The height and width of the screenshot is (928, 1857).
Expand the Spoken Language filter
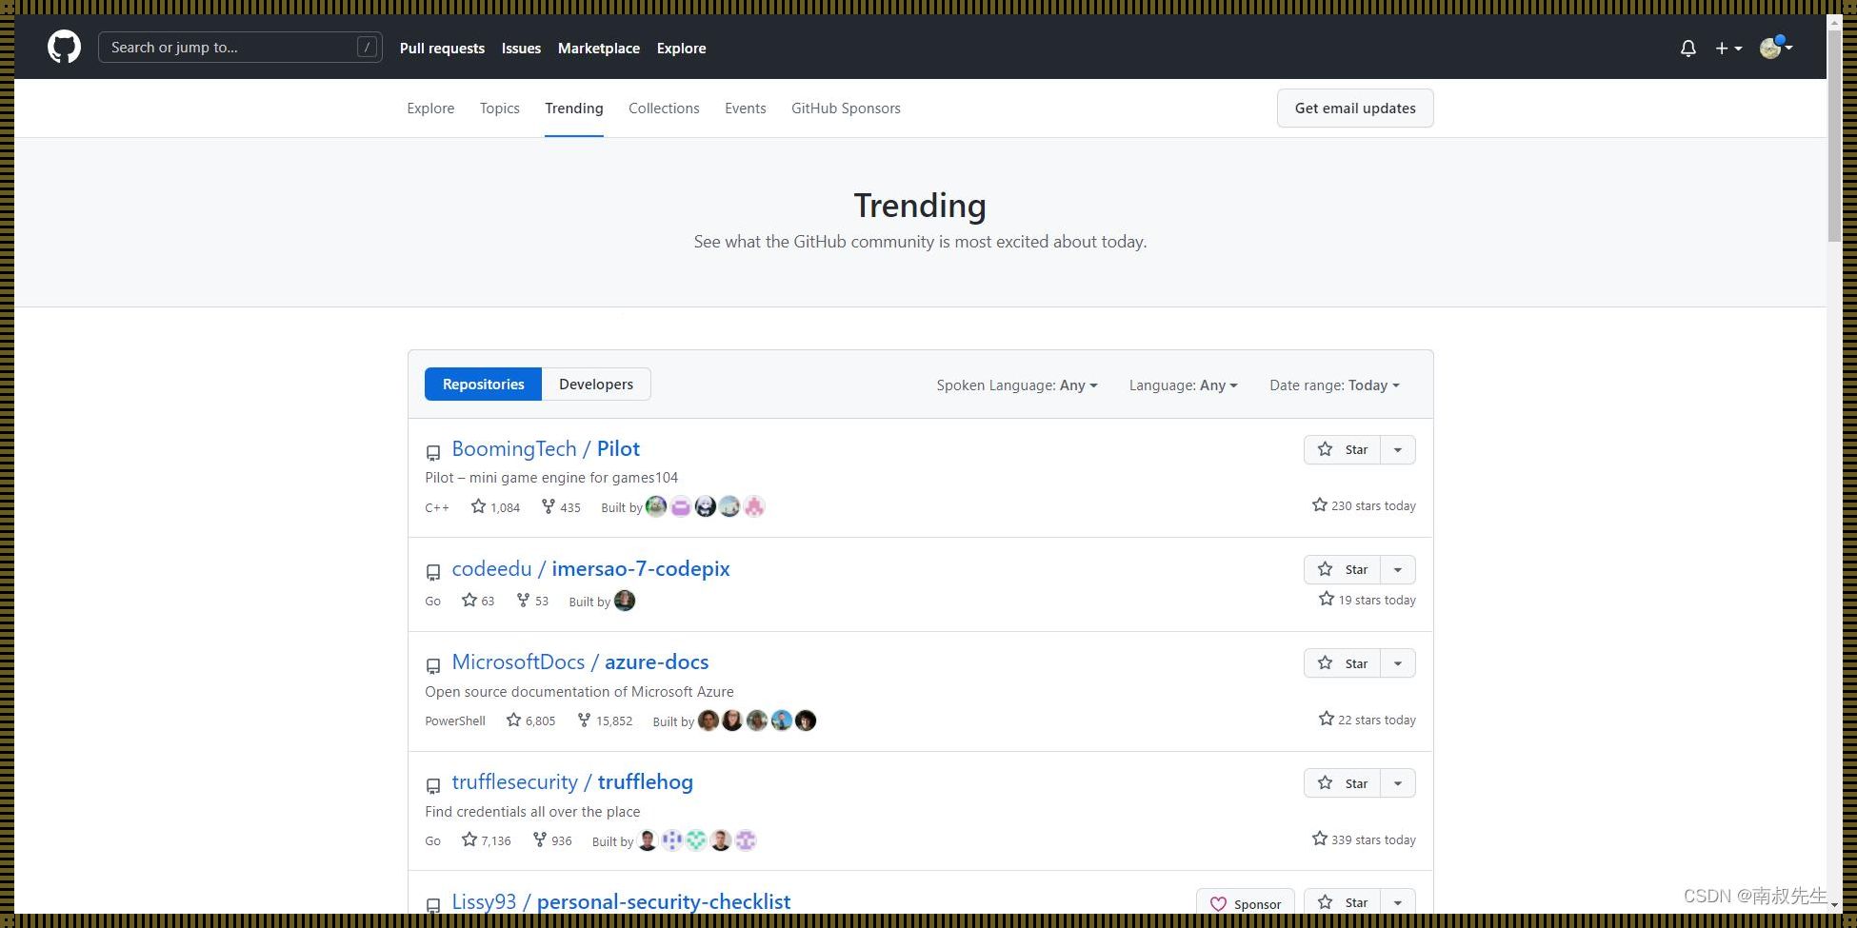(1017, 385)
